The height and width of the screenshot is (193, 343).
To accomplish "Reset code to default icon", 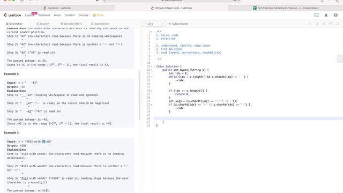I will pyautogui.click(x=324, y=24).
